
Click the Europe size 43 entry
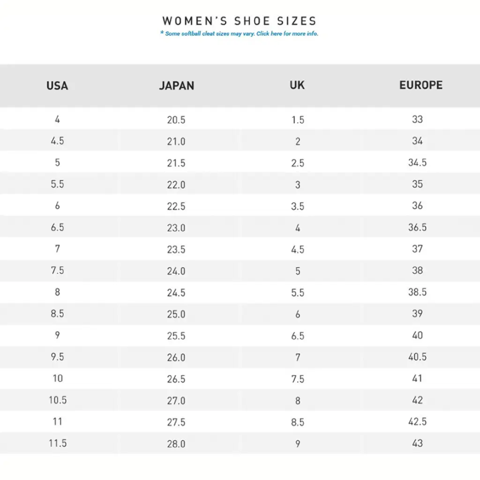pyautogui.click(x=418, y=443)
